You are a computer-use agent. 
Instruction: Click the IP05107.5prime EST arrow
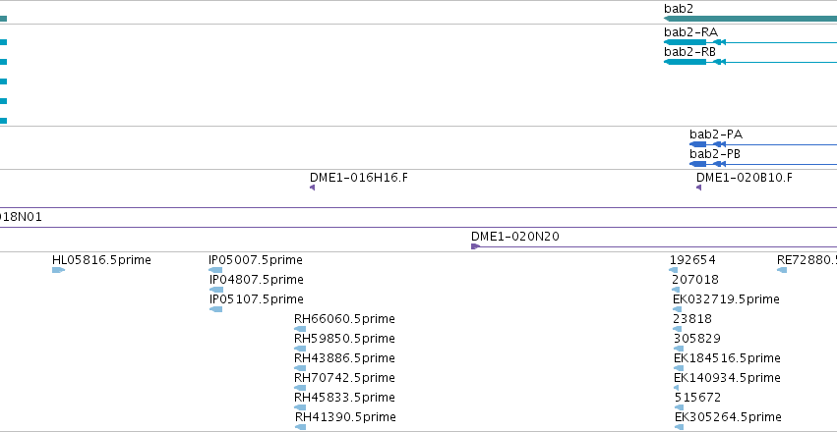click(215, 309)
